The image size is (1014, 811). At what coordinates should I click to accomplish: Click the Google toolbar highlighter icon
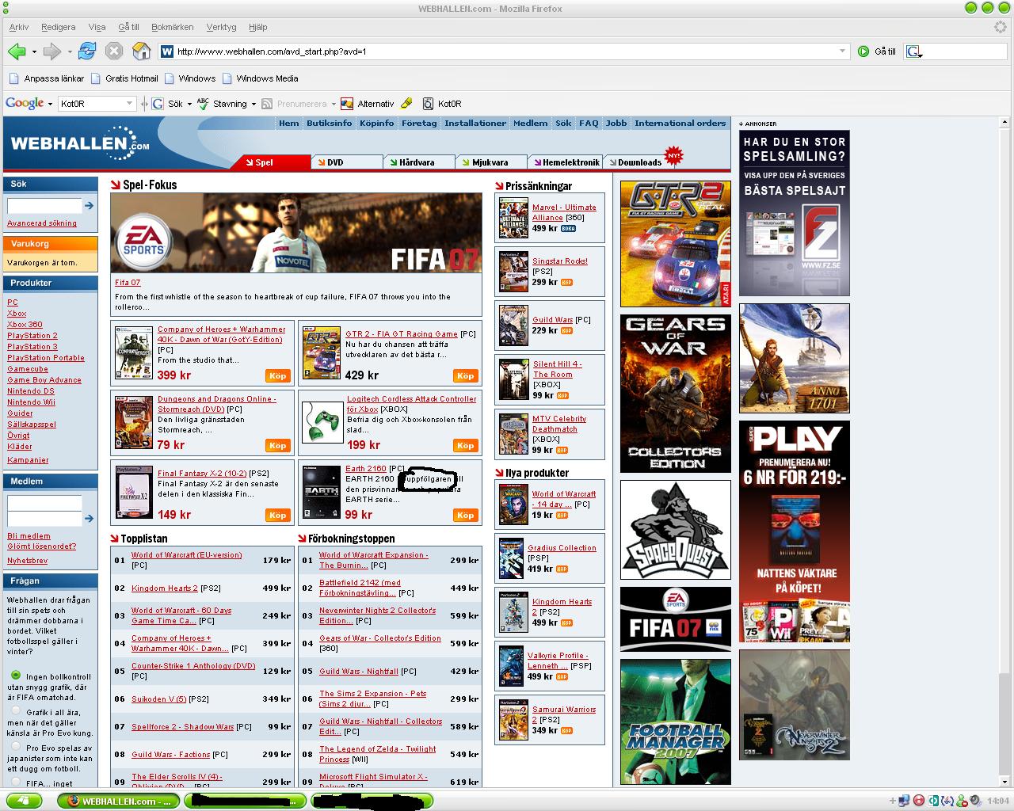[x=406, y=103]
